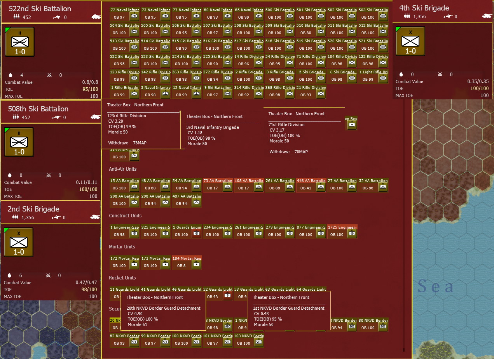Click the Rocket Units section heading
494x359 pixels.
[x=122, y=278]
